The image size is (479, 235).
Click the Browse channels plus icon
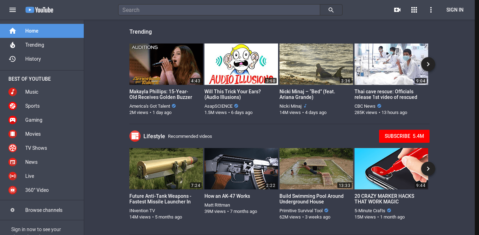(x=13, y=210)
